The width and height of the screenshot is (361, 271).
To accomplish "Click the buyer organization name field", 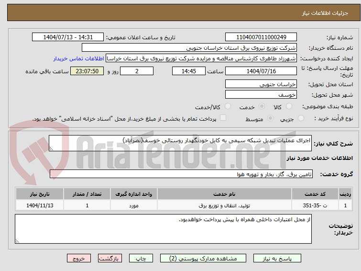I will 189,48.
